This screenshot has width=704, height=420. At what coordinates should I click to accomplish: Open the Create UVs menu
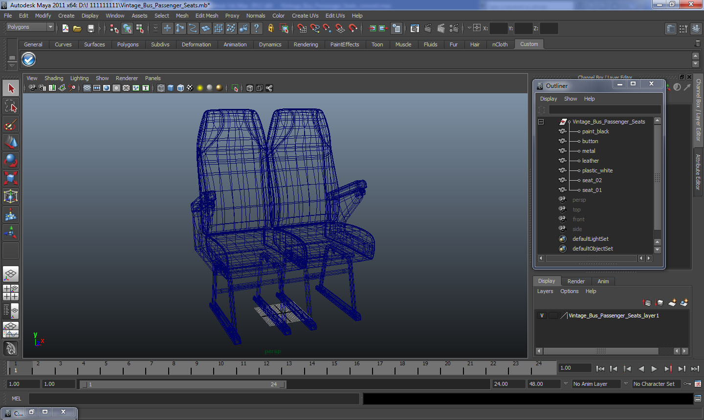pyautogui.click(x=305, y=16)
